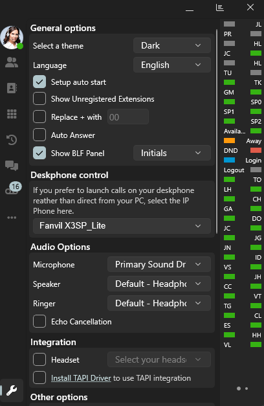Open voicemail with 16 badge

pos(13,188)
